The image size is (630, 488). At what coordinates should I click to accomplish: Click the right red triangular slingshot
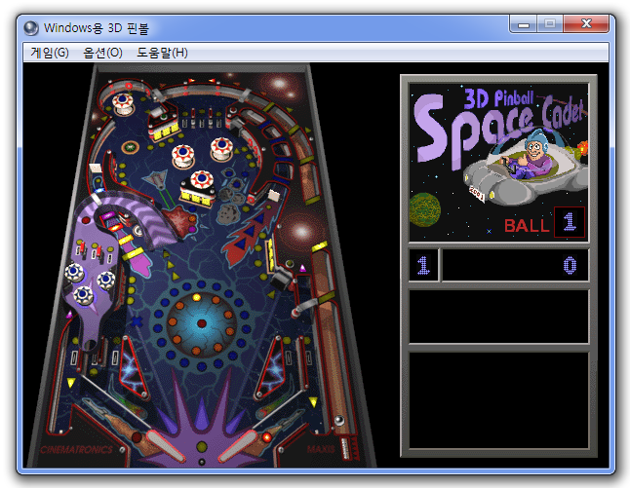tap(270, 366)
